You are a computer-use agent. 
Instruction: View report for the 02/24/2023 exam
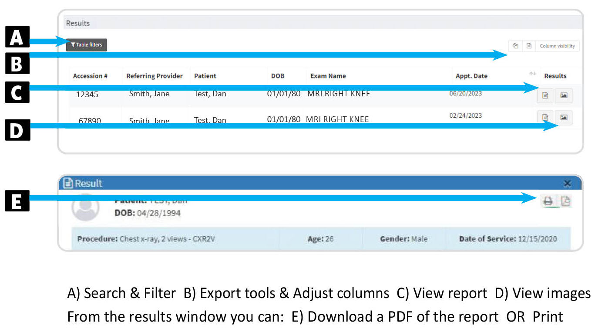point(545,117)
